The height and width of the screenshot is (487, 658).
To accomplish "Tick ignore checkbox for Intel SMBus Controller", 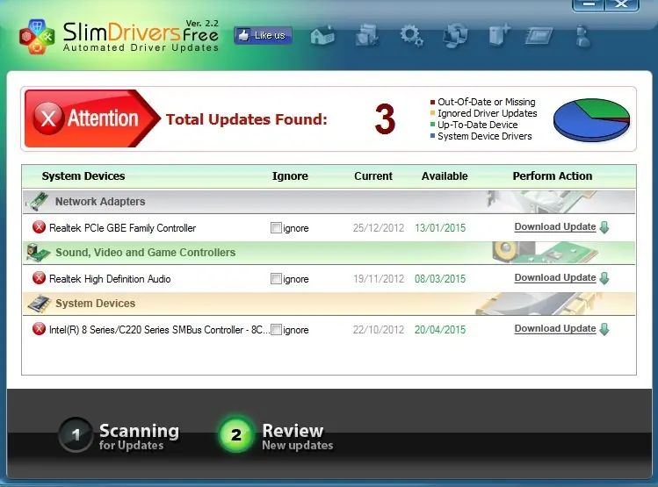I will click(276, 330).
